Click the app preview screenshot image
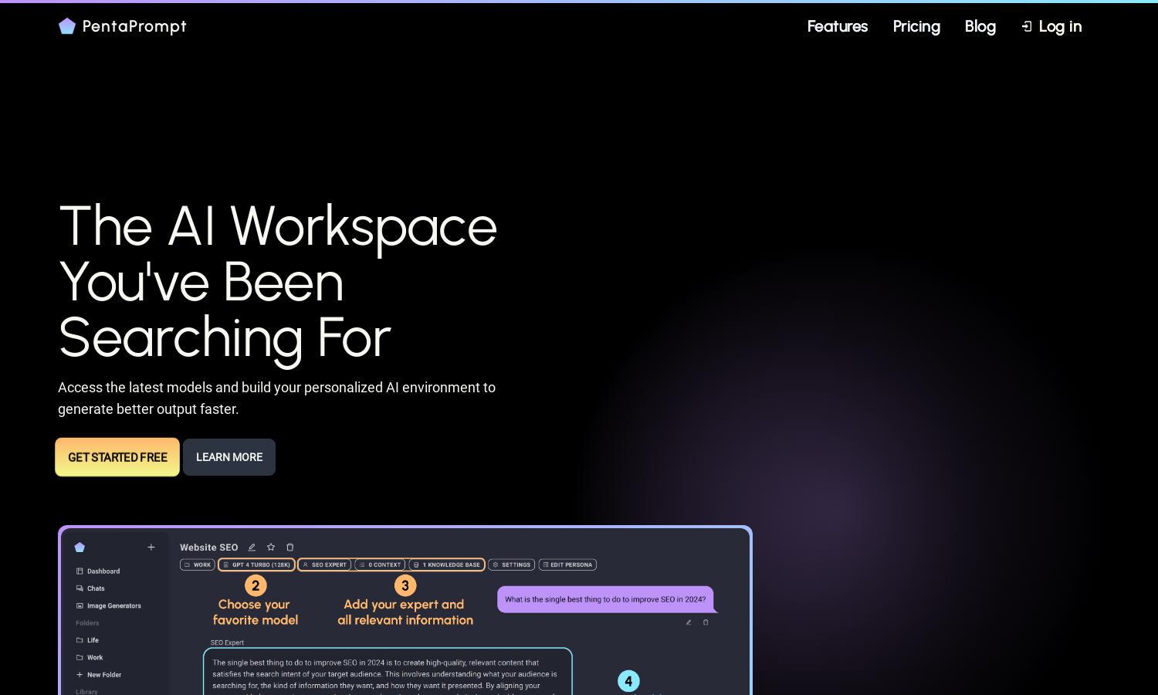Viewport: 1158px width, 695px height. pos(405,610)
